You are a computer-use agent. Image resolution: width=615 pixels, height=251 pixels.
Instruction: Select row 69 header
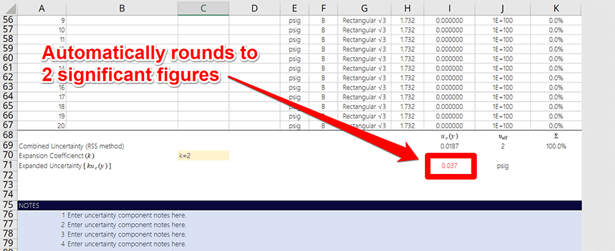pyautogui.click(x=9, y=146)
